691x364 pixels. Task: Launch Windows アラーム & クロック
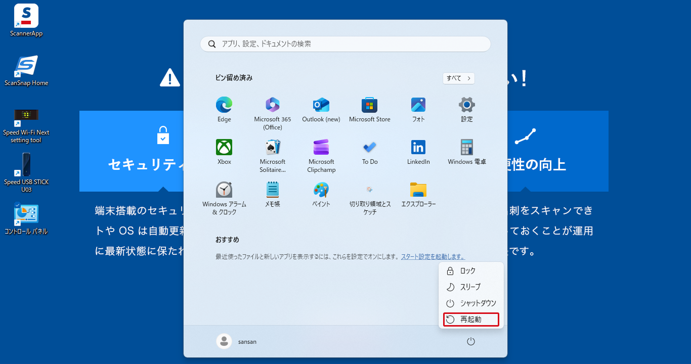tap(224, 198)
